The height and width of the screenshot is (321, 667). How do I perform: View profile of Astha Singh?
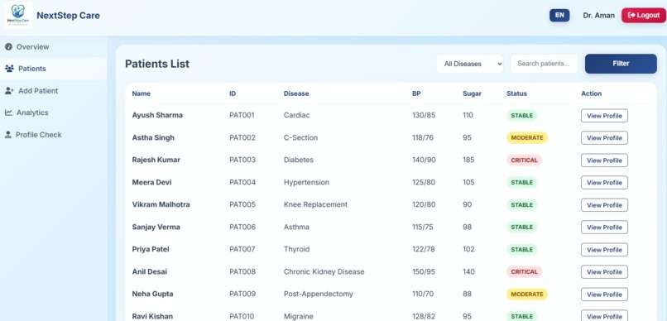(x=604, y=138)
